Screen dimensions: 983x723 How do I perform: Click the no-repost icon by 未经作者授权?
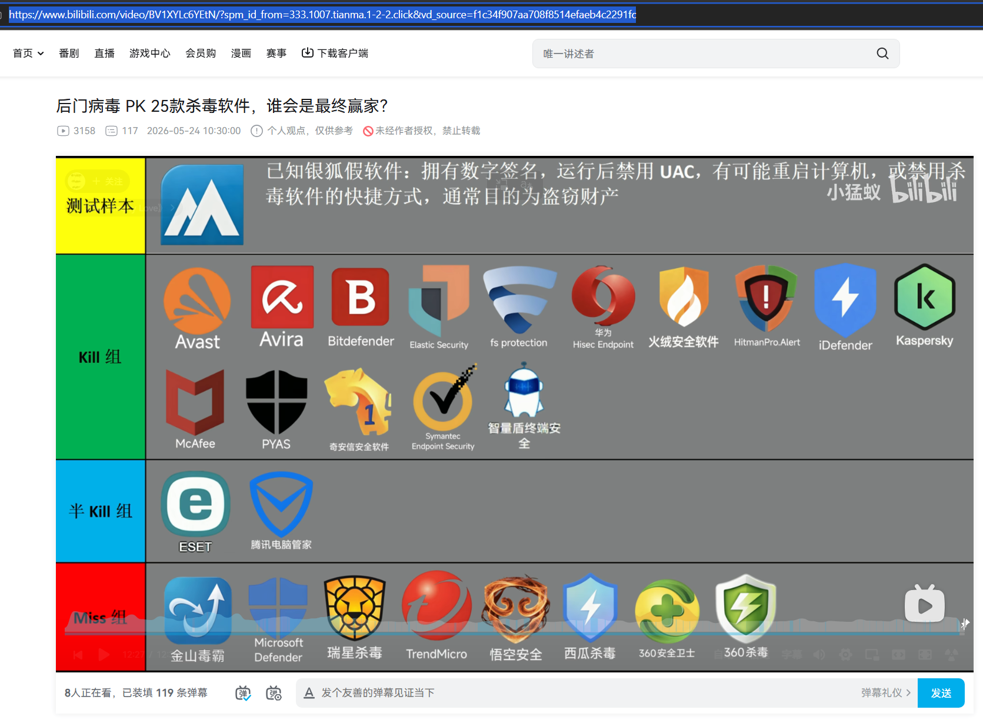[x=368, y=131]
